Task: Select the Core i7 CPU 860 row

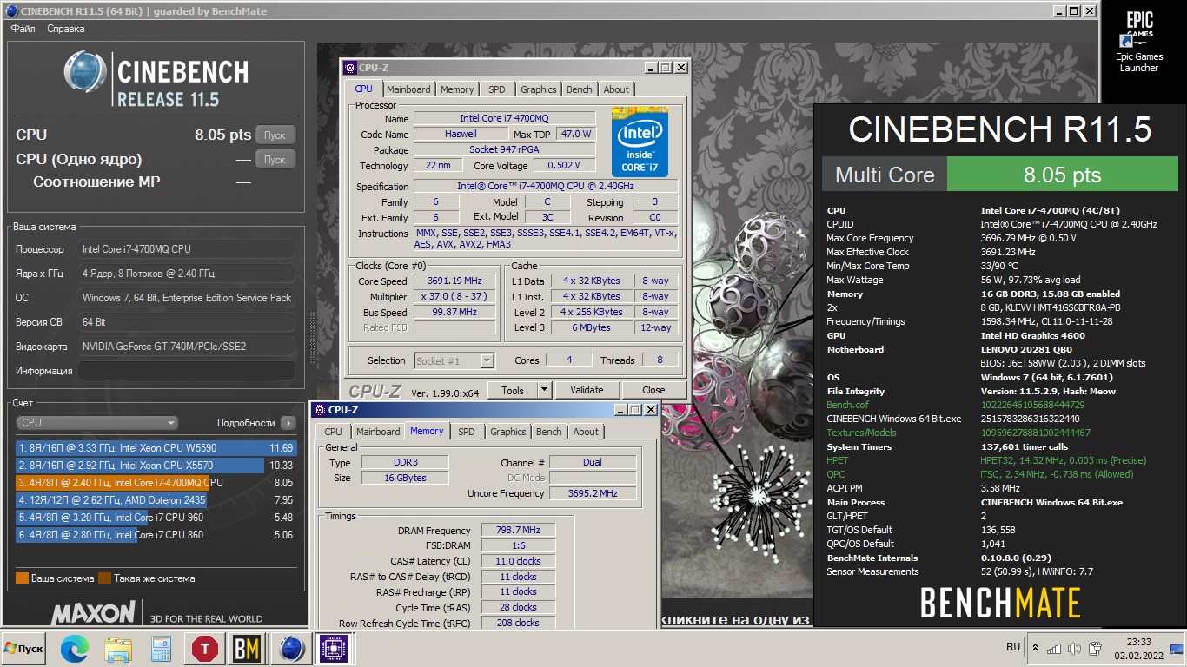Action: pyautogui.click(x=156, y=535)
